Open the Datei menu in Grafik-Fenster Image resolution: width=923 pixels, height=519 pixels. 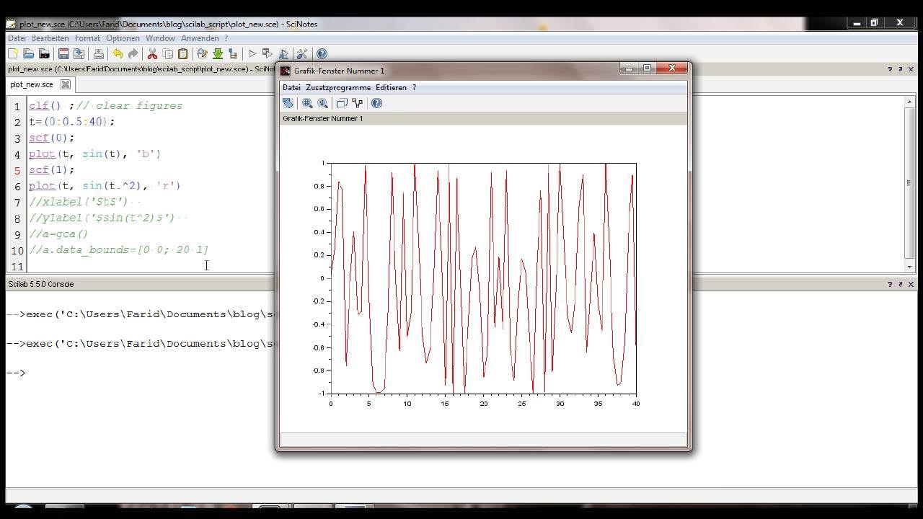pos(291,87)
